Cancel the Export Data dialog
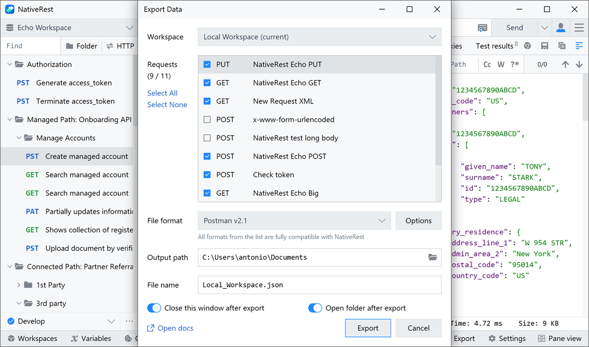Screen dimensions: 589x347 coord(419,328)
